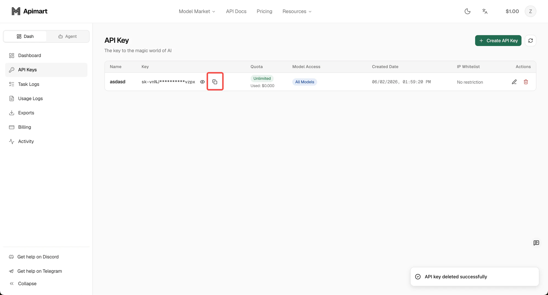Click the Billing card icon
Image resolution: width=548 pixels, height=295 pixels.
[12, 127]
